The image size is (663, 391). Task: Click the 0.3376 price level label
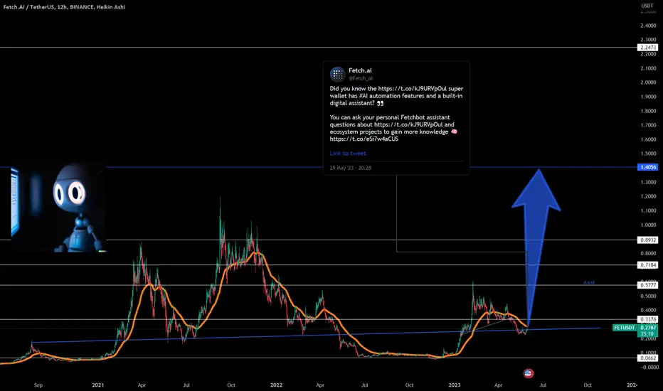tap(648, 319)
